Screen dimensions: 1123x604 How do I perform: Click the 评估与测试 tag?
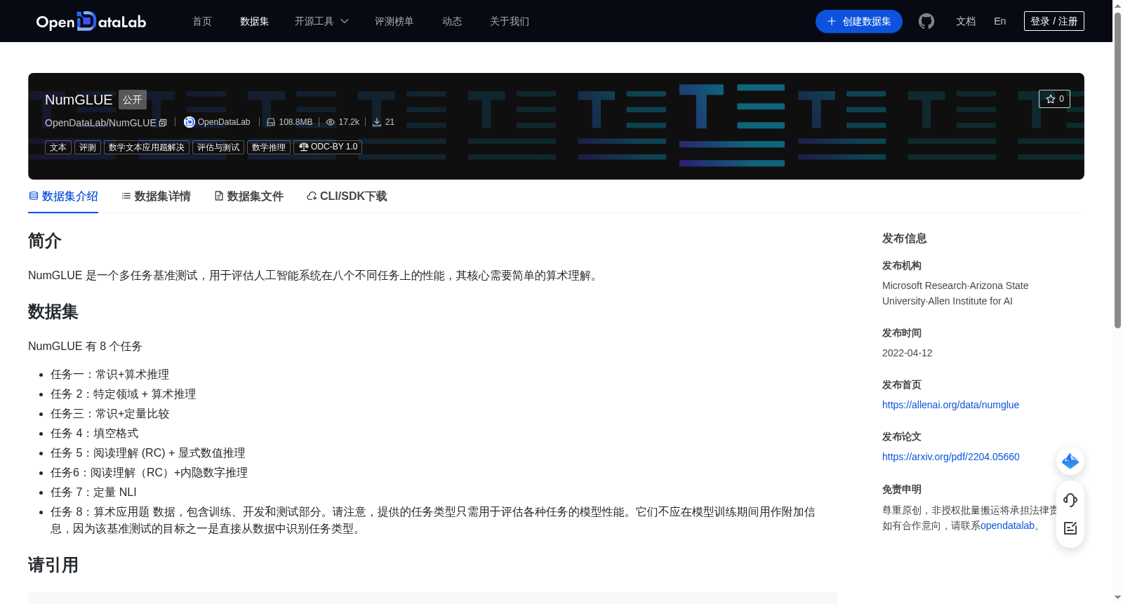point(218,147)
